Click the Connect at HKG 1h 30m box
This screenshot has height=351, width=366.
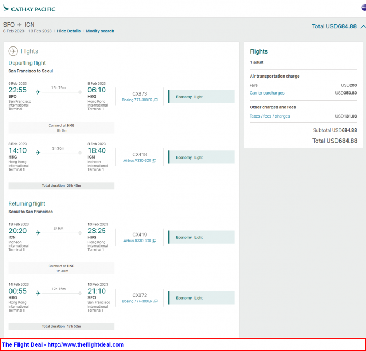pos(61,268)
